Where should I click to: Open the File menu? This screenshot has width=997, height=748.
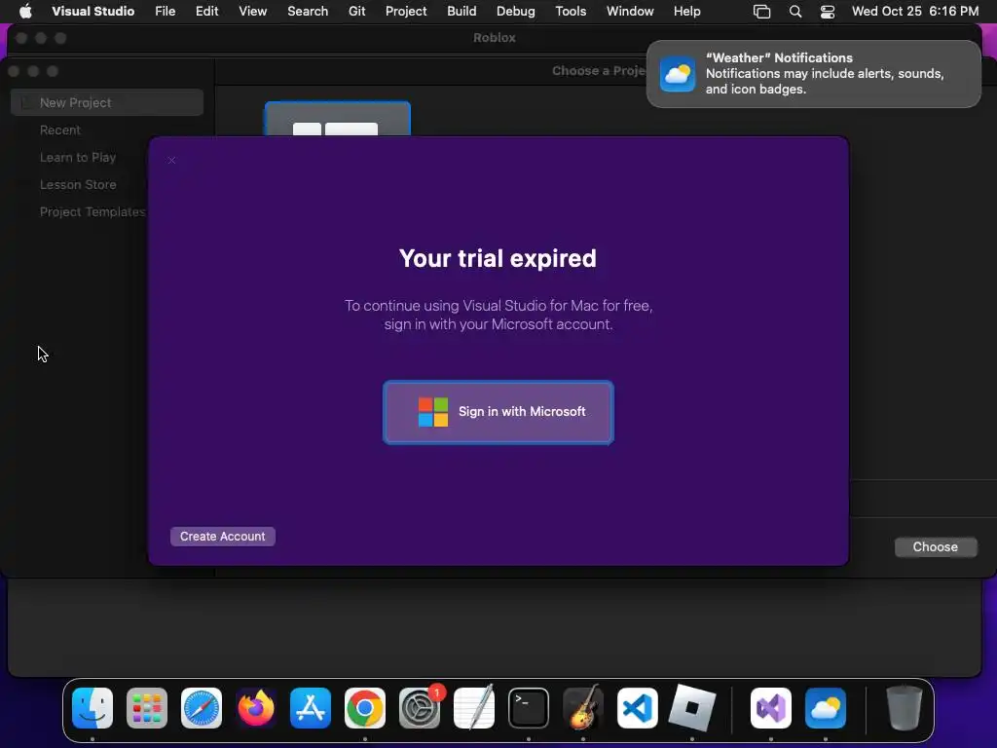[x=166, y=11]
